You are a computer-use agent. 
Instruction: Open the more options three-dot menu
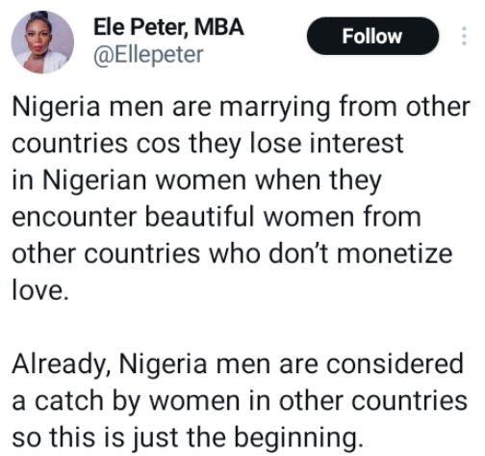[x=464, y=36]
